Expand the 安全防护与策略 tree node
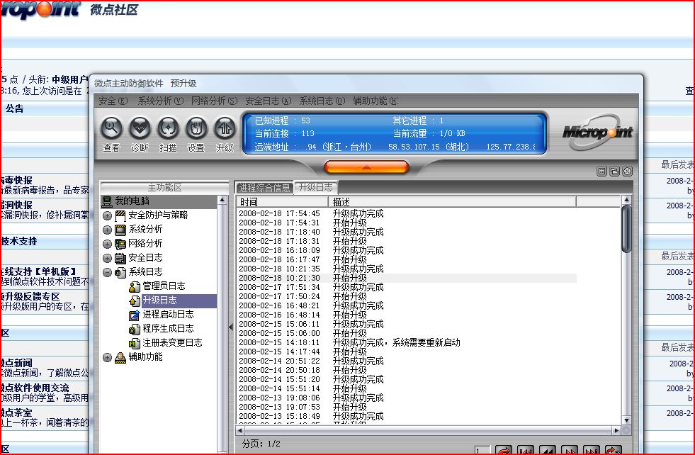 coord(107,216)
